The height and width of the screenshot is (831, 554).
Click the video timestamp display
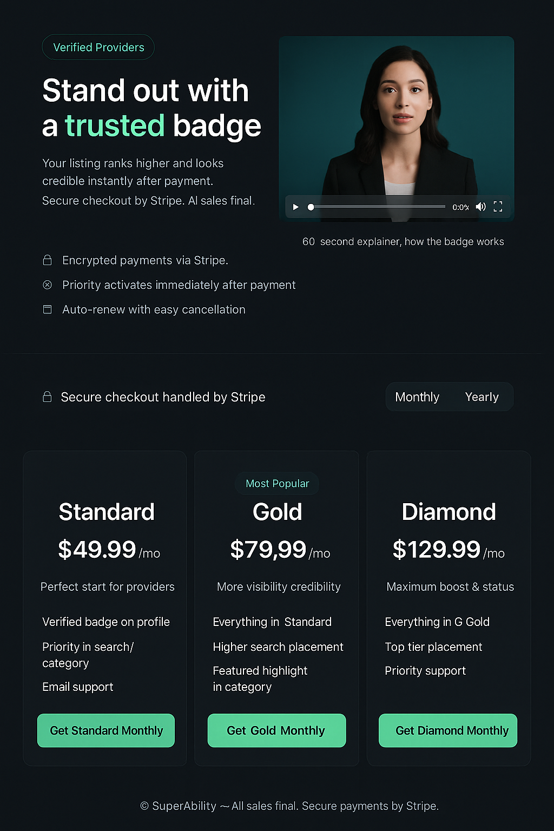coord(460,207)
